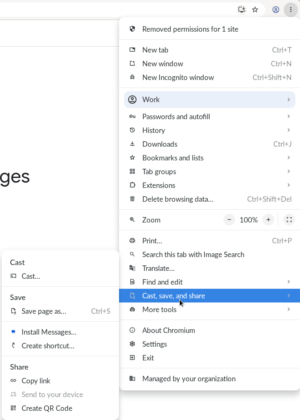Close the three-dot Chromium menu button
300x420 pixels.
pyautogui.click(x=291, y=10)
